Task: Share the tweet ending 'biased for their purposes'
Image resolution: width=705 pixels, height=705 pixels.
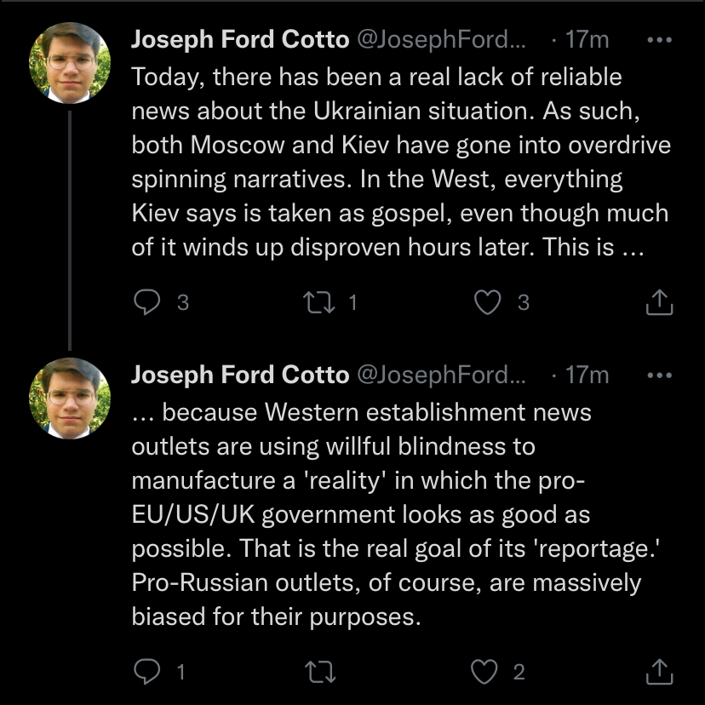Action: point(660,673)
